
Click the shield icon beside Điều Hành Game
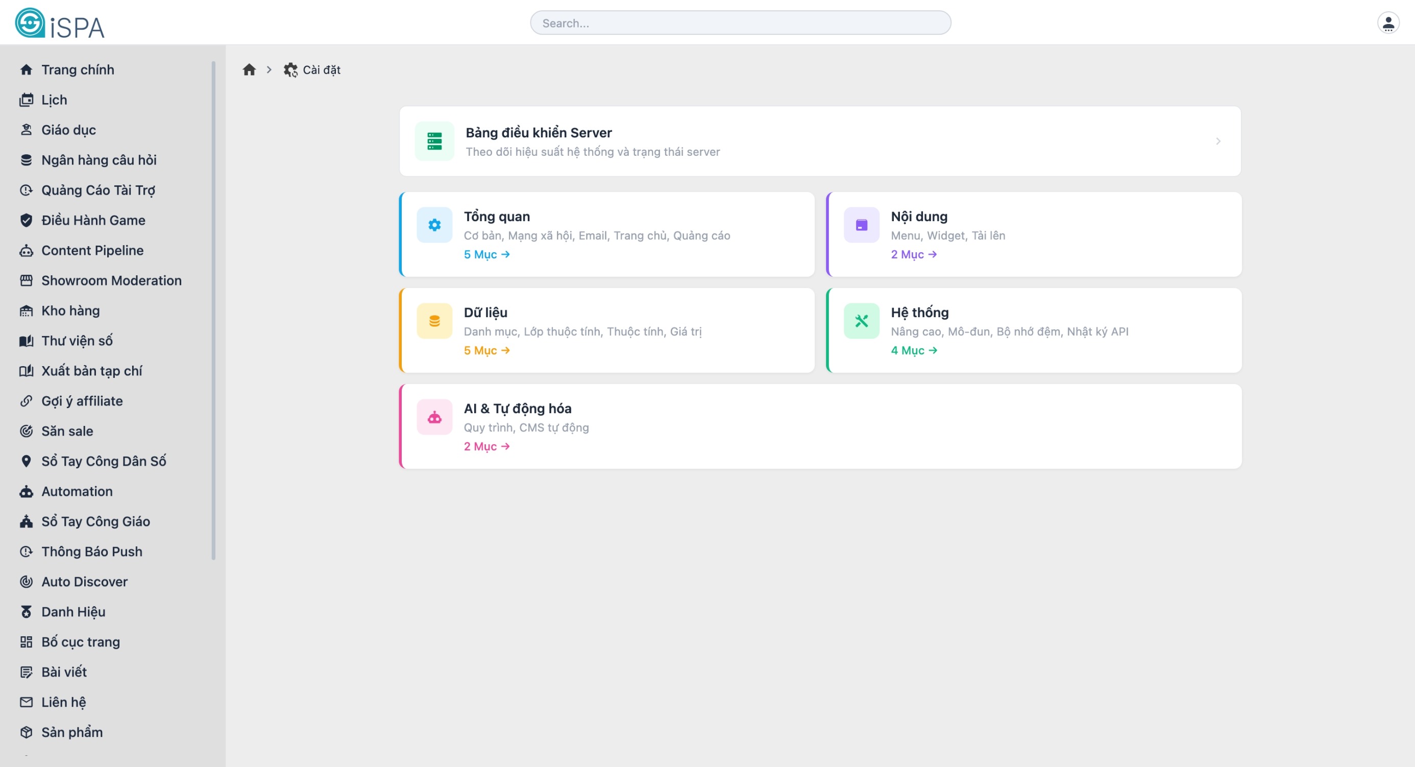(27, 220)
